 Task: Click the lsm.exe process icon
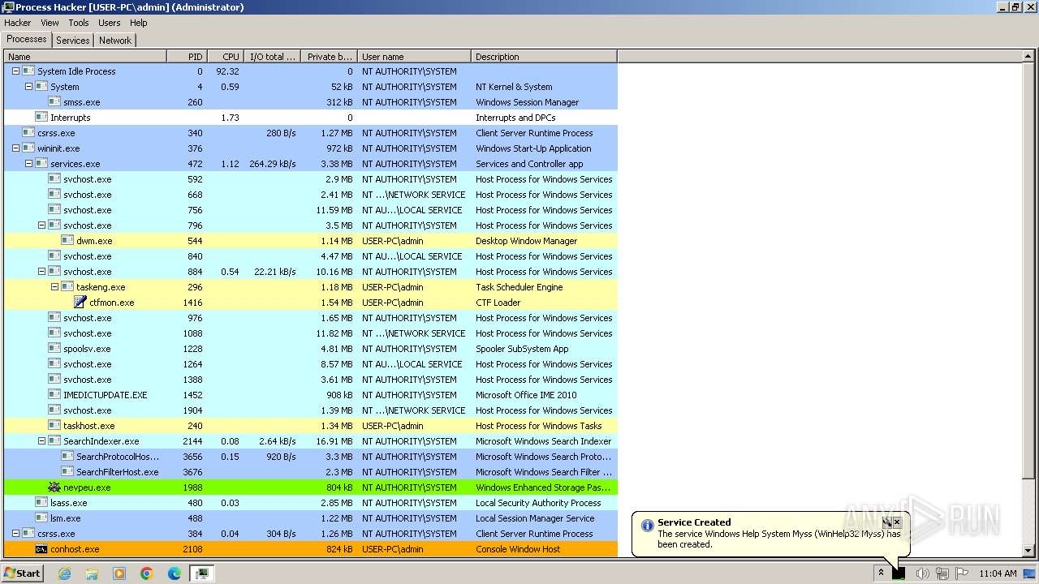41,518
